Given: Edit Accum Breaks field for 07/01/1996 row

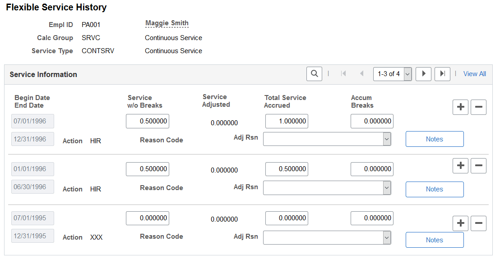Looking at the screenshot, I should 372,121.
